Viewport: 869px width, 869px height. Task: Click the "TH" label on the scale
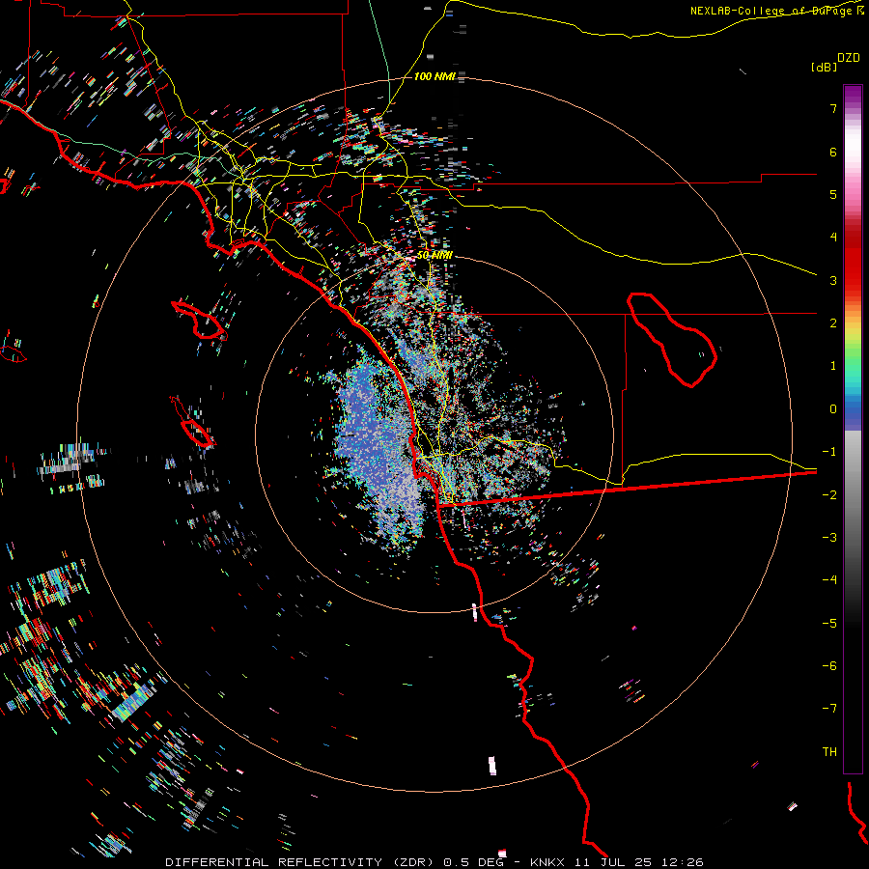coord(829,752)
